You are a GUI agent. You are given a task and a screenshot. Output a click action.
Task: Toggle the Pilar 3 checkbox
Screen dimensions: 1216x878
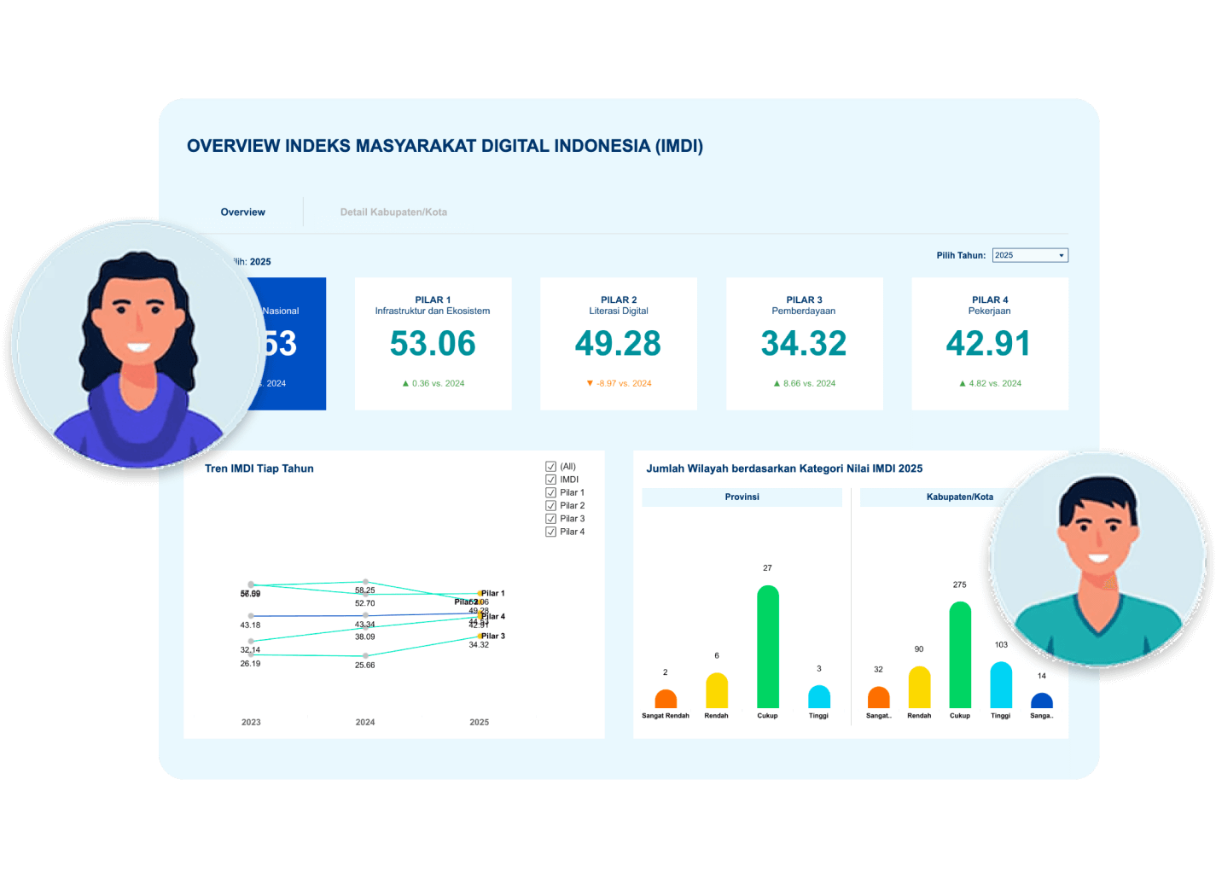(550, 519)
